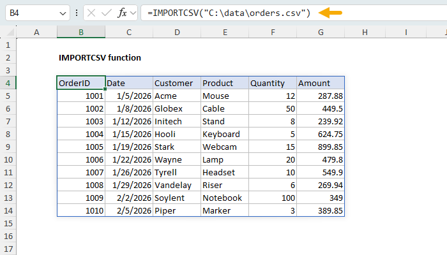Select the amount cell 479.8
447x255 pixels.
(321, 159)
